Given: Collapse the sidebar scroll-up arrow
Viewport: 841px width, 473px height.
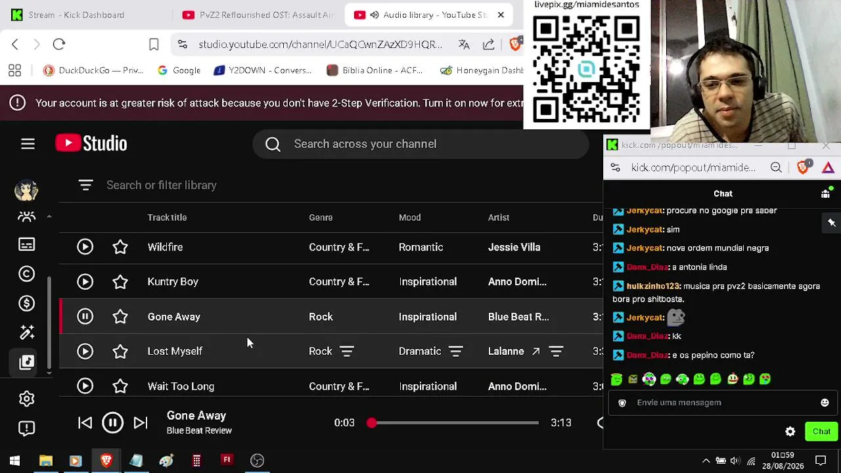Looking at the screenshot, I should click(49, 217).
